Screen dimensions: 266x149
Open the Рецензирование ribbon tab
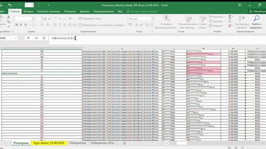[103, 11]
